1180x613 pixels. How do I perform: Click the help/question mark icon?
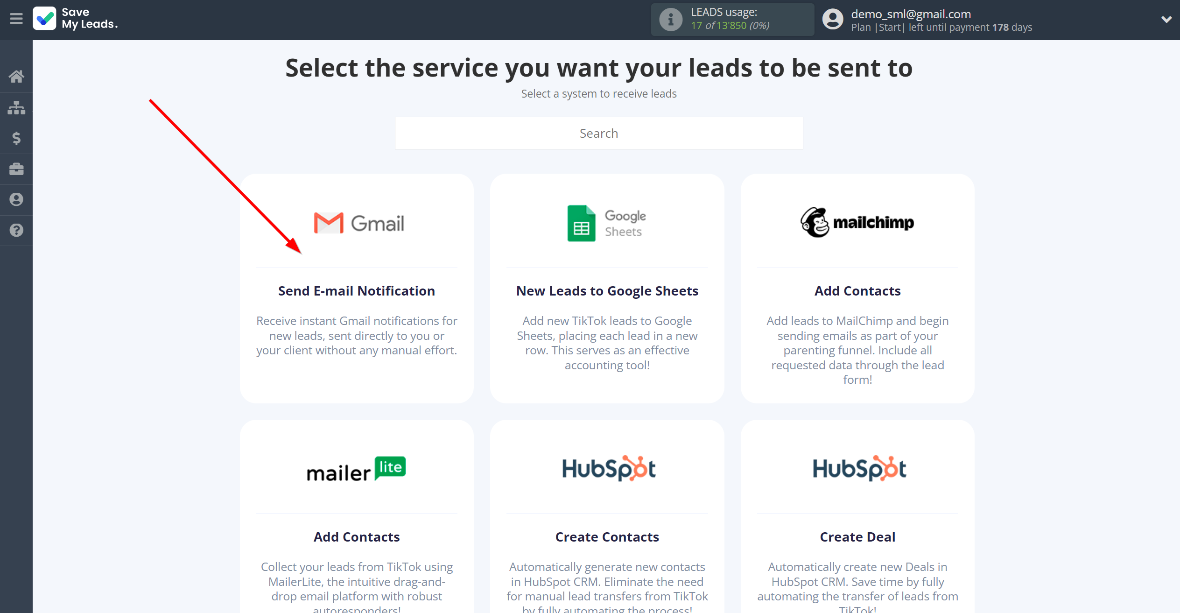click(x=16, y=230)
